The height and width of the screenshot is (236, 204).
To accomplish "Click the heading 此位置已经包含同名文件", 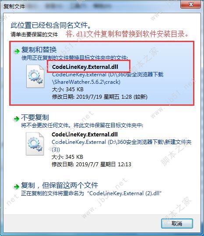I will tap(51, 25).
